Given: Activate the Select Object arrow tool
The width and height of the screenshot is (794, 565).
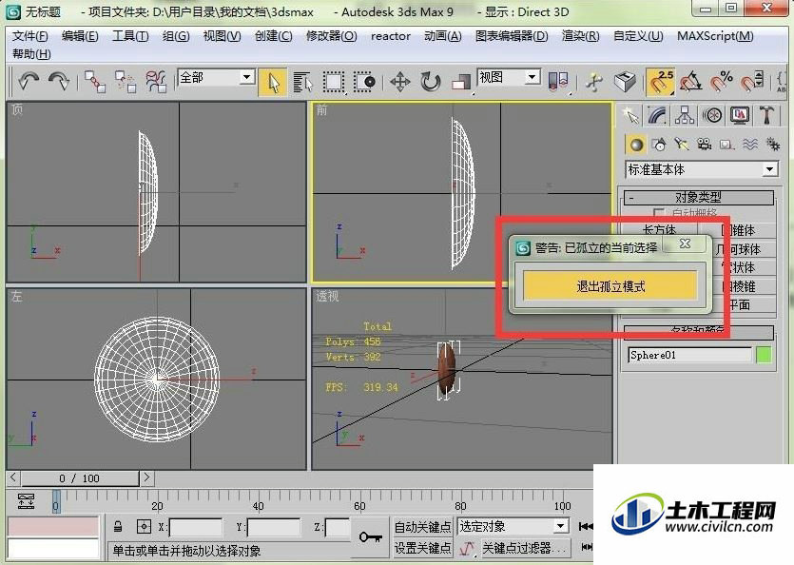Looking at the screenshot, I should coord(272,82).
